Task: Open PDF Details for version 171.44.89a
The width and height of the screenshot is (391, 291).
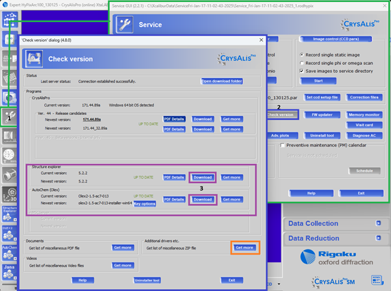Action: (x=174, y=119)
